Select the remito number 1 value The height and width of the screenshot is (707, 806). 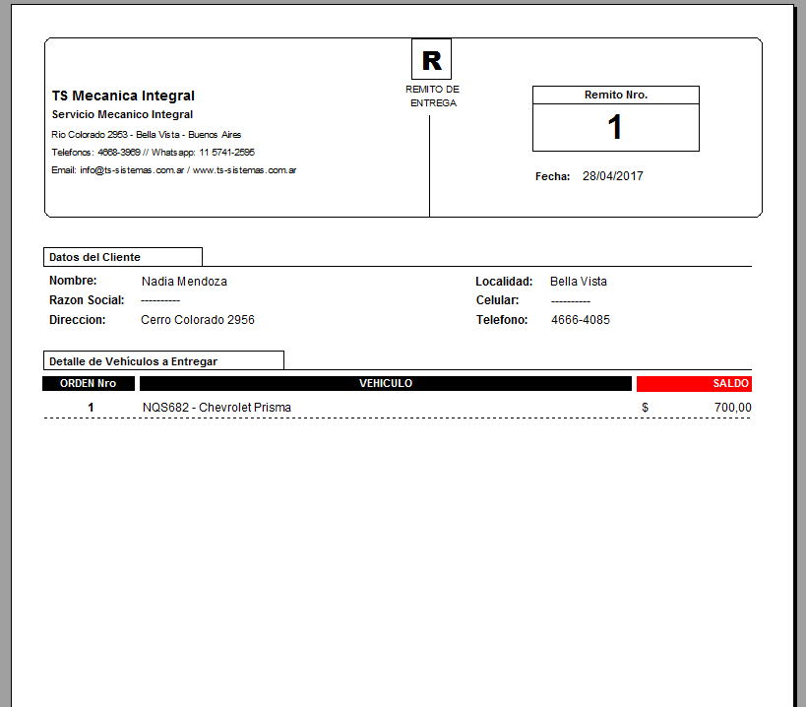pyautogui.click(x=615, y=127)
